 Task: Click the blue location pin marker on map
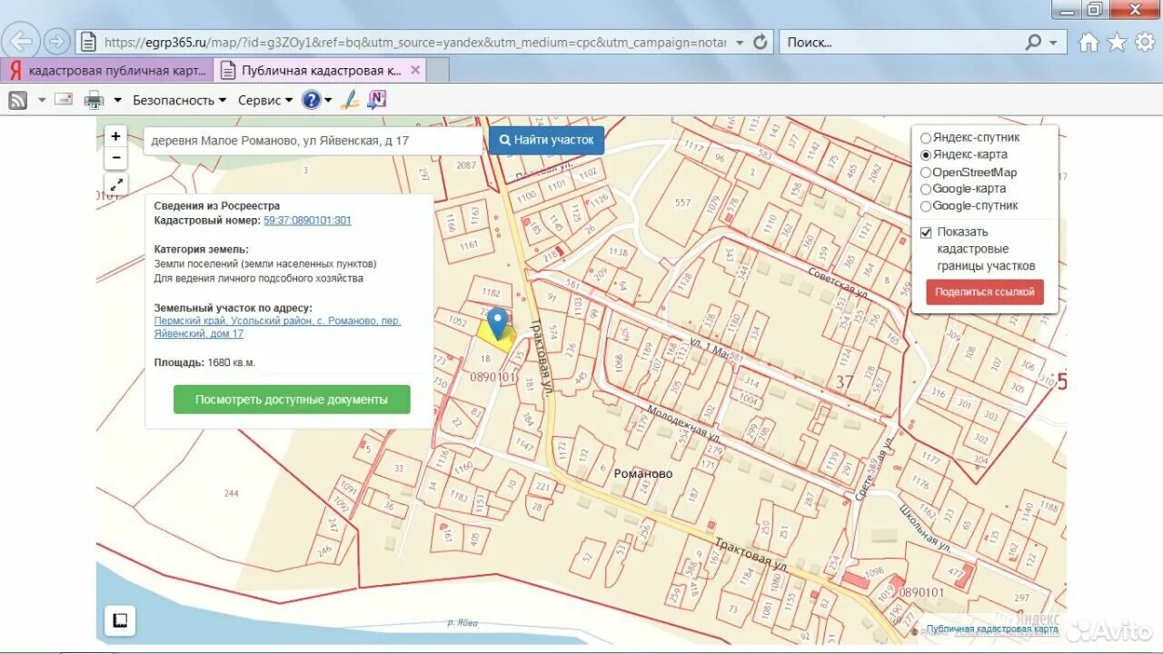tap(497, 322)
